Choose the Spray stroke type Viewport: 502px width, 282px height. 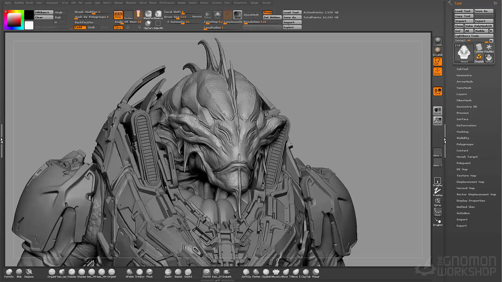tap(437, 202)
